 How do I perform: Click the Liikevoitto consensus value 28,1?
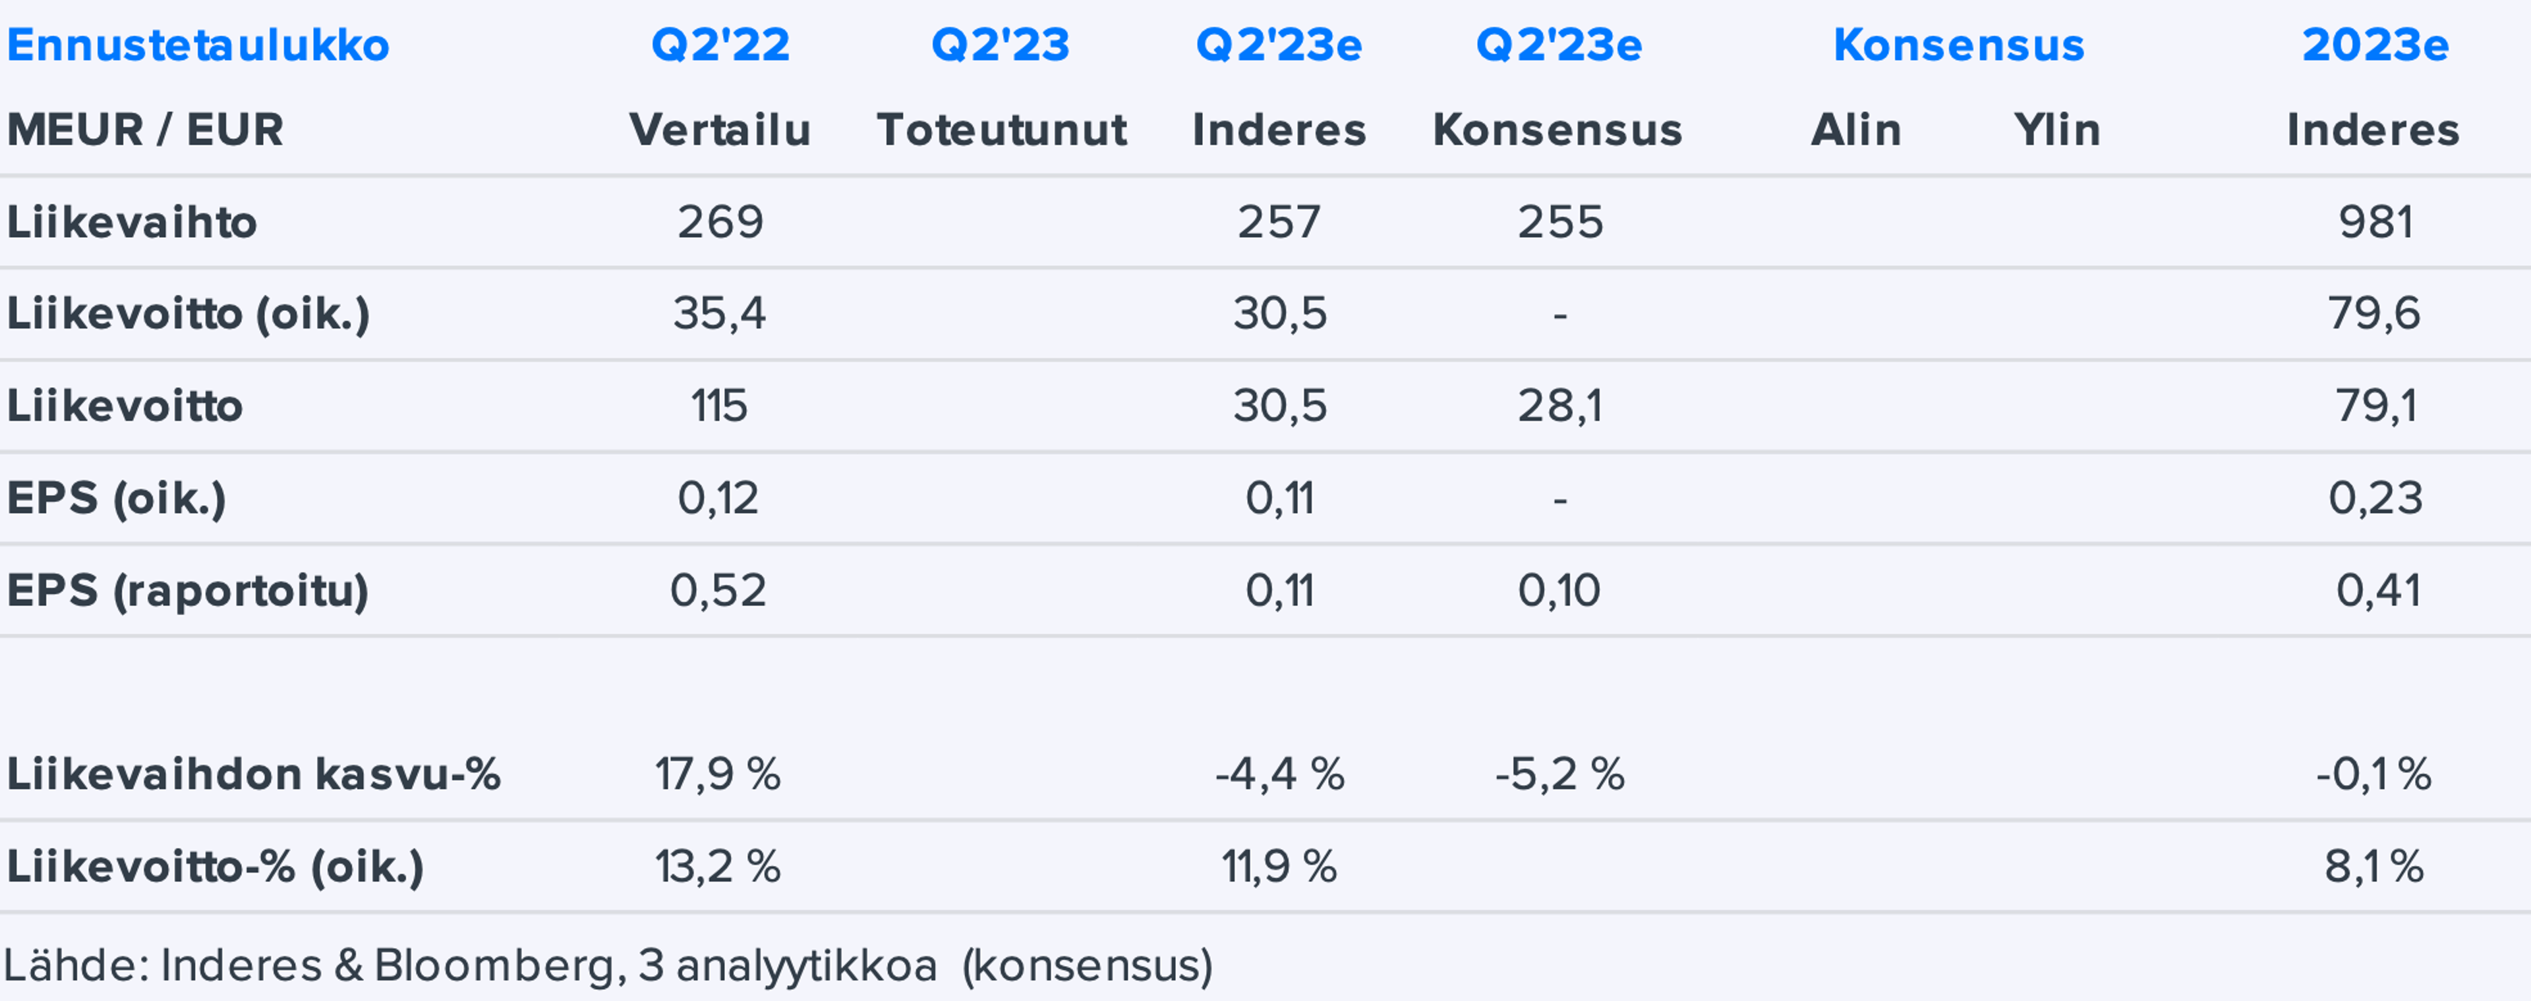click(x=1559, y=406)
